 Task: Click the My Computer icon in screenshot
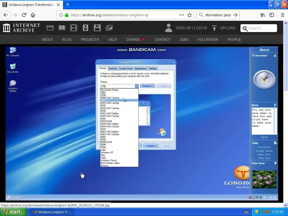(x=13, y=52)
